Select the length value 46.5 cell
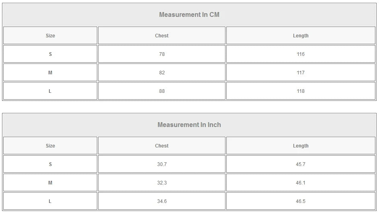 point(301,201)
